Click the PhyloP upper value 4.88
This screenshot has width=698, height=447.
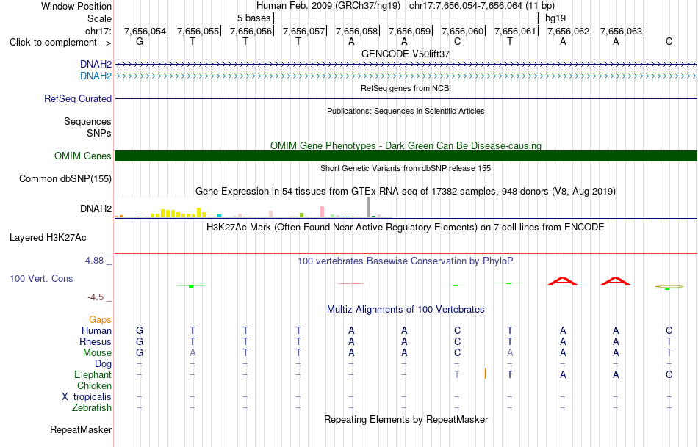click(x=94, y=261)
